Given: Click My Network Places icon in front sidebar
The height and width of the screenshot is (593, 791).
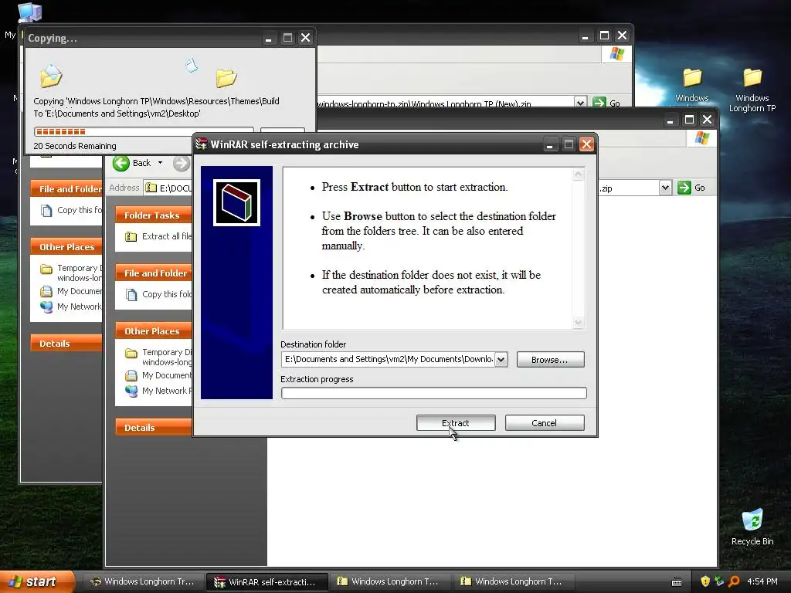Looking at the screenshot, I should tap(131, 391).
